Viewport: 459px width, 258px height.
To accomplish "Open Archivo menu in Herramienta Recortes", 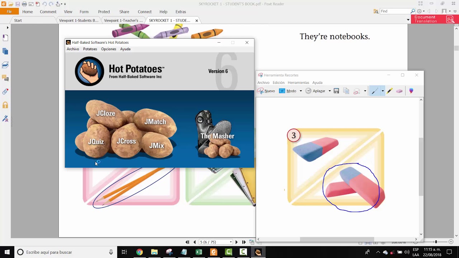I will (263, 82).
